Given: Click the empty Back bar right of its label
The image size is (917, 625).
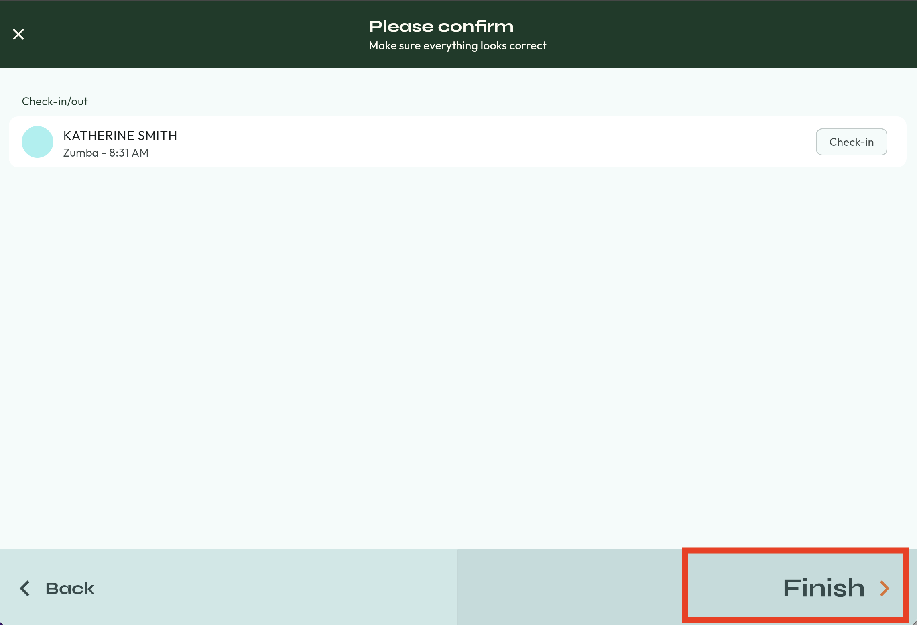Looking at the screenshot, I should [x=279, y=588].
